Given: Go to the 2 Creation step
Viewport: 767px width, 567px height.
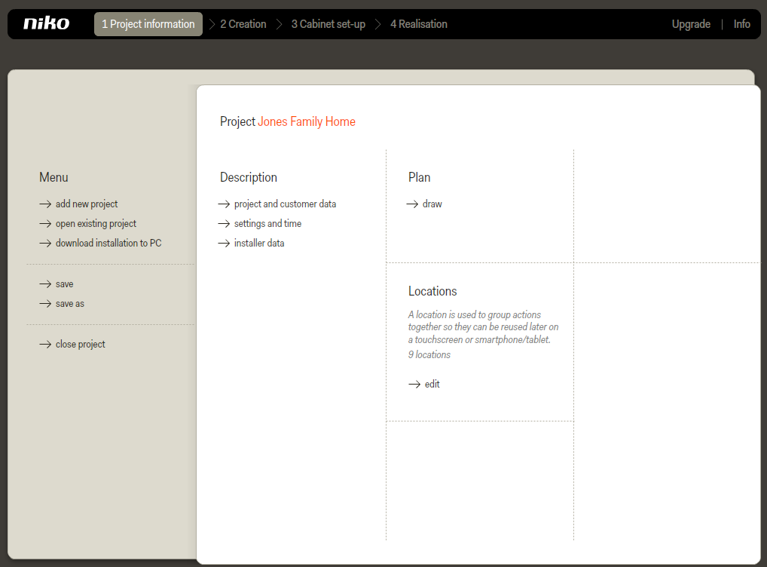Looking at the screenshot, I should (243, 24).
